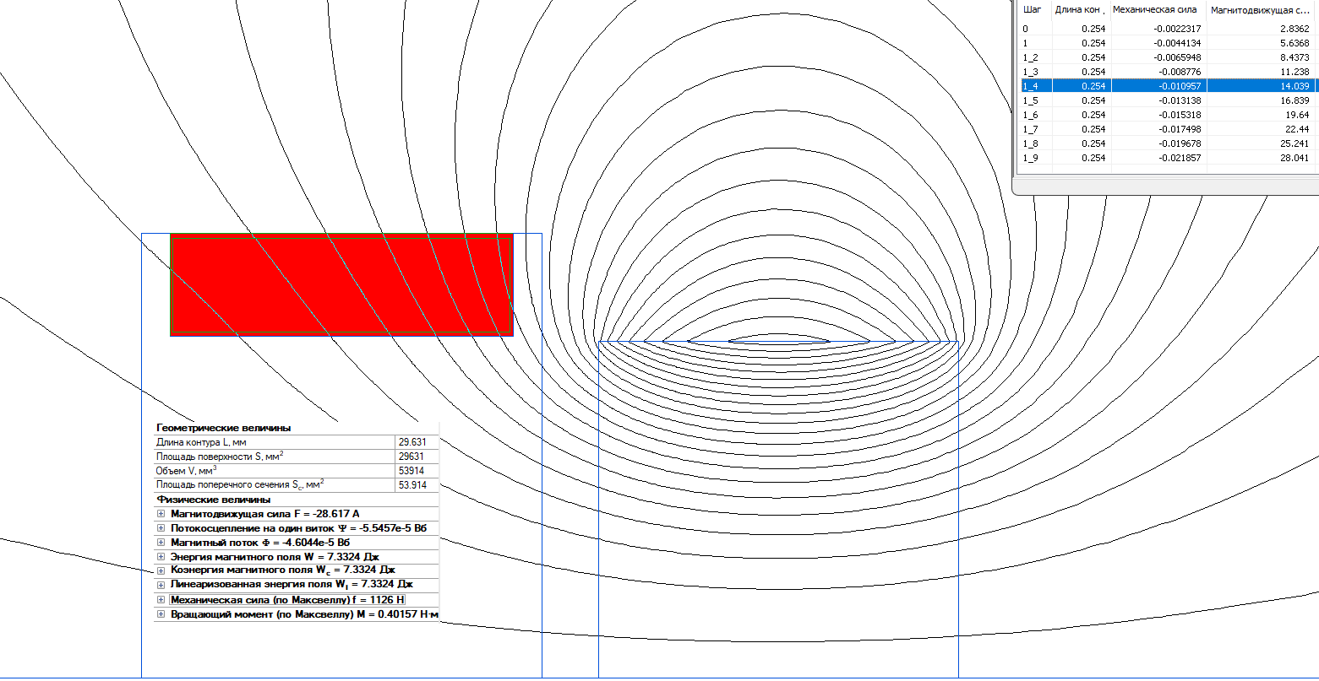
Task: Click the volume value '53914'
Action: [412, 471]
